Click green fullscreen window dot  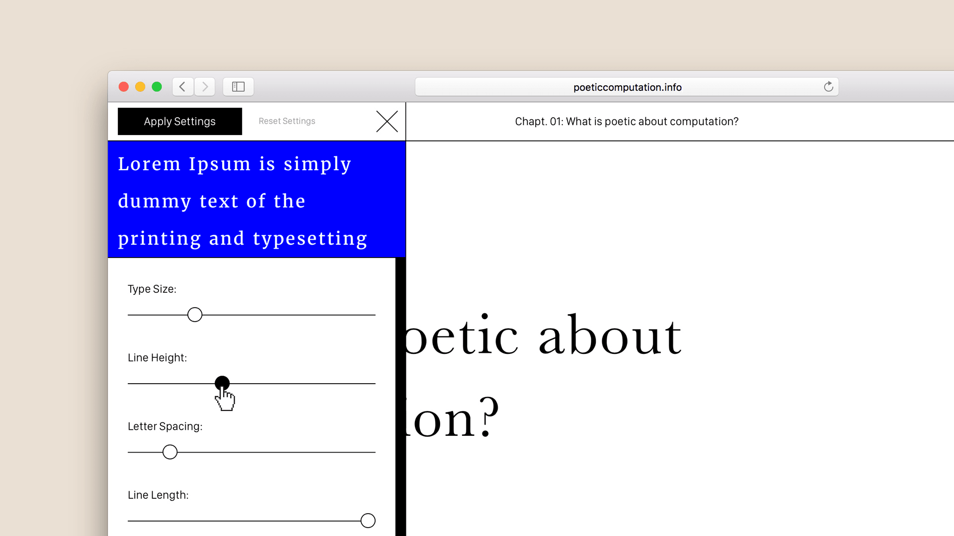157,87
